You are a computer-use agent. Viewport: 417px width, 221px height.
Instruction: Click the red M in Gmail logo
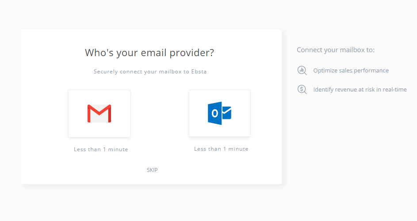[99, 114]
